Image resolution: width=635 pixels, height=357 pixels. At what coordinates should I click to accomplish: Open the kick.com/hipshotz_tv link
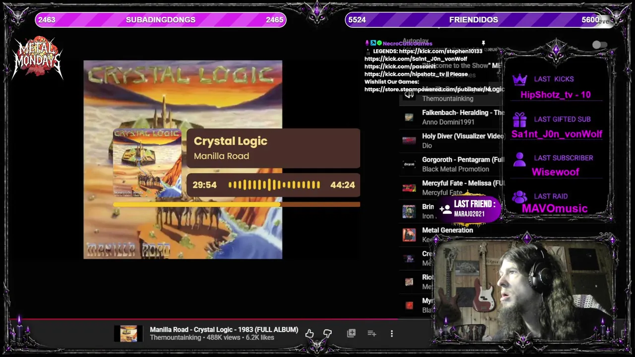click(x=404, y=74)
